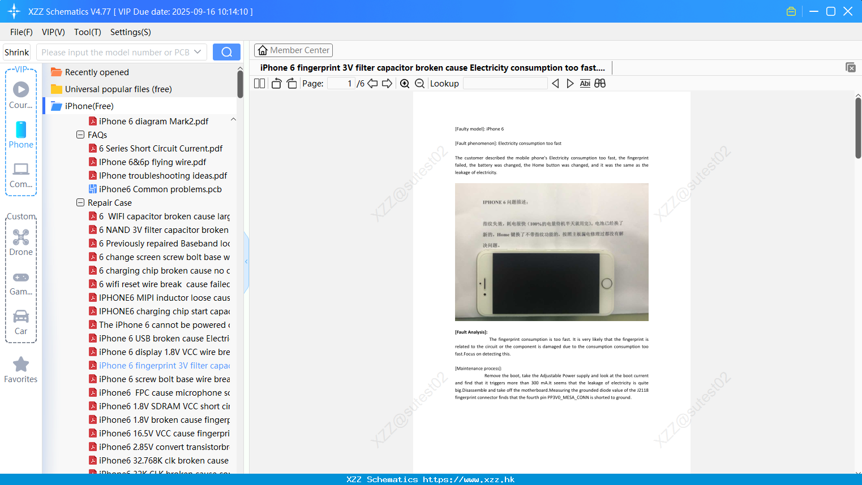This screenshot has height=485, width=862.
Task: Open Member Center
Action: point(293,50)
